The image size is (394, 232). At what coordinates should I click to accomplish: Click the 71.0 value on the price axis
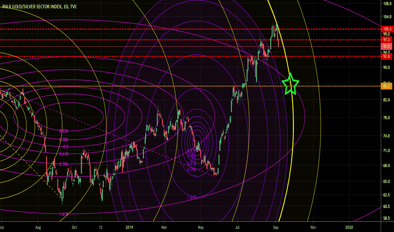(387, 151)
